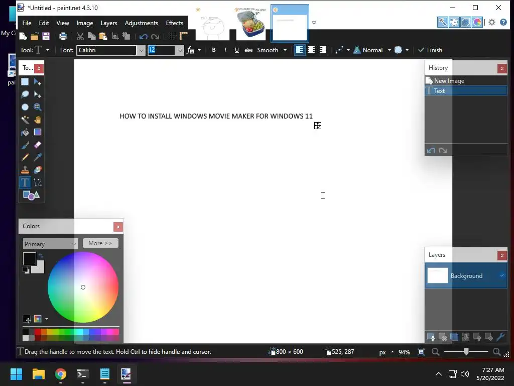Open the Effects menu
Image resolution: width=514 pixels, height=386 pixels.
(x=174, y=23)
